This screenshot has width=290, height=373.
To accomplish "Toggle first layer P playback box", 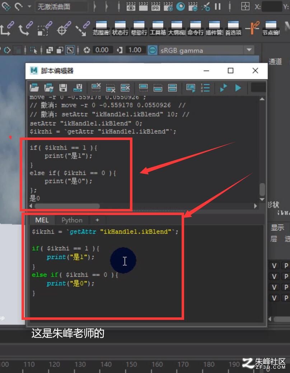I will 286,266.
